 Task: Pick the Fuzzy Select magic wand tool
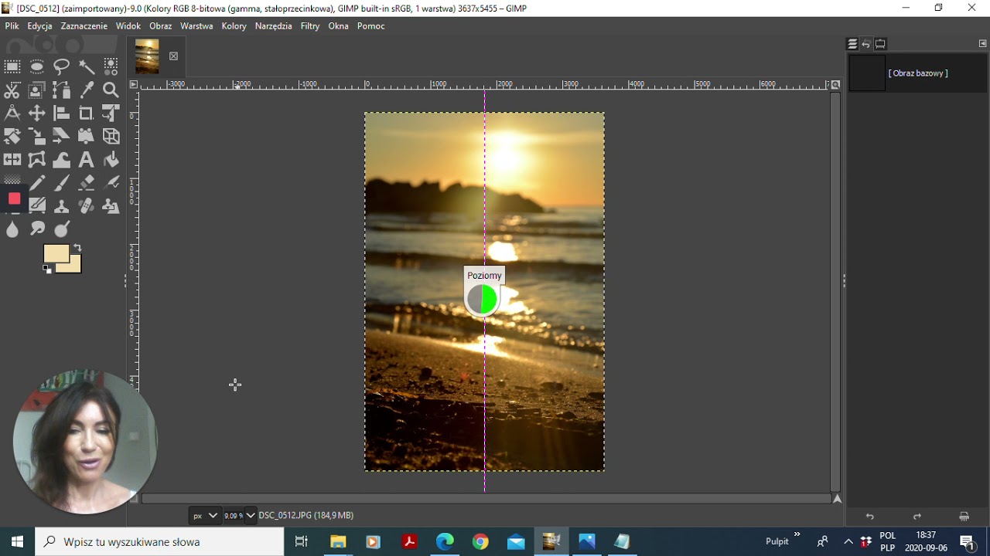pyautogui.click(x=87, y=66)
